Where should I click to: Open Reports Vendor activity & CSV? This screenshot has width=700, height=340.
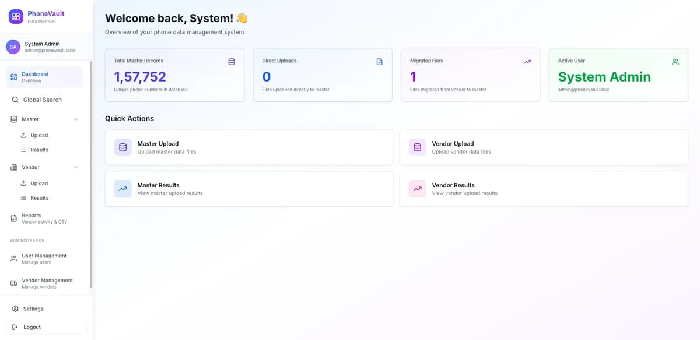tap(44, 218)
